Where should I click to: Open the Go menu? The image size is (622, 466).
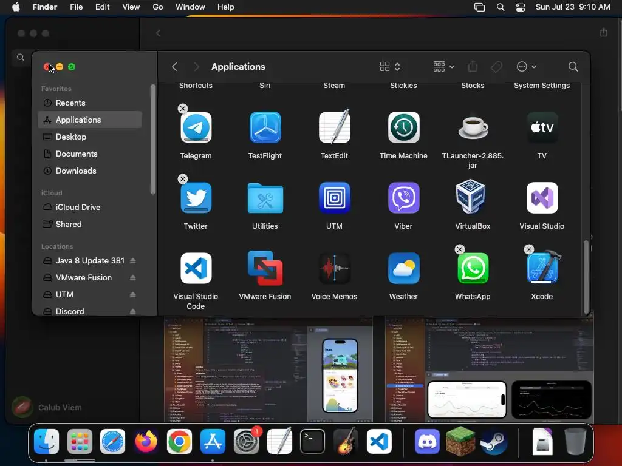pos(158,7)
